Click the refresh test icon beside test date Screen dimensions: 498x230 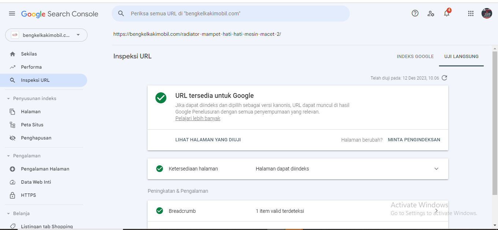tap(444, 78)
